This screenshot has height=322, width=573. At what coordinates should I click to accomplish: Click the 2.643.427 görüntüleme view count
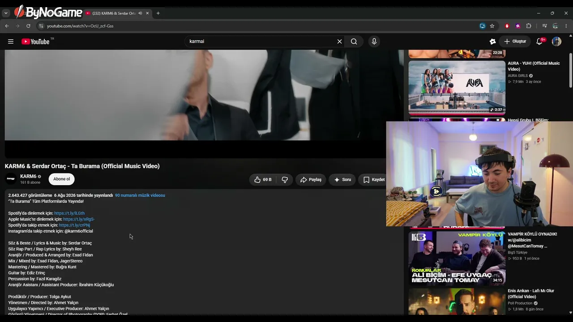click(30, 195)
